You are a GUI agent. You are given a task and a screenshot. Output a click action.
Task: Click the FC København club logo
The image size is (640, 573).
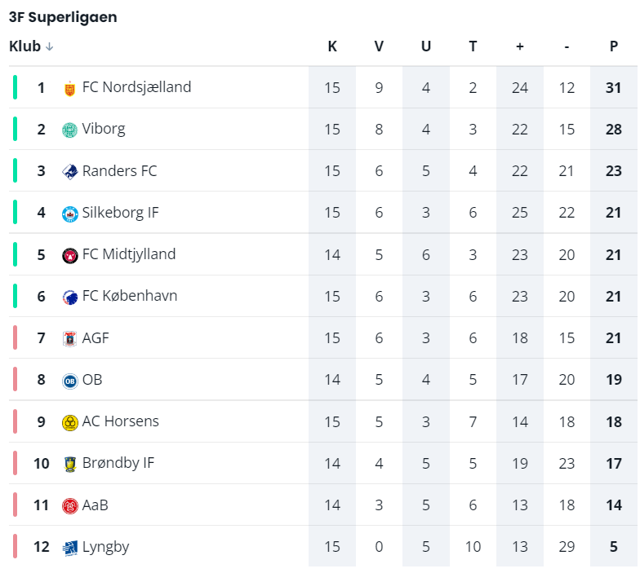(x=70, y=297)
